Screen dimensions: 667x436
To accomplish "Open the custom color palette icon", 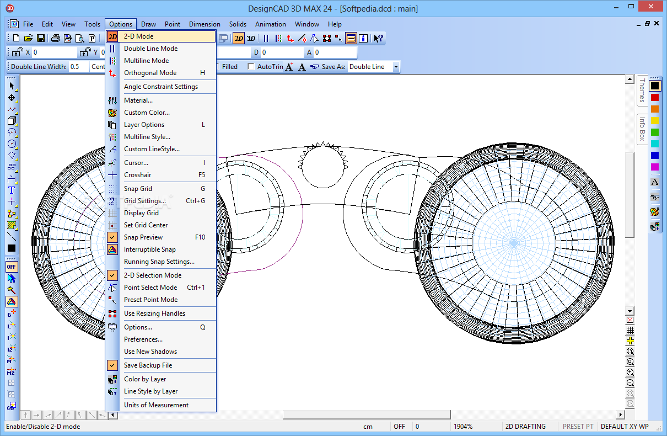I will 655,211.
